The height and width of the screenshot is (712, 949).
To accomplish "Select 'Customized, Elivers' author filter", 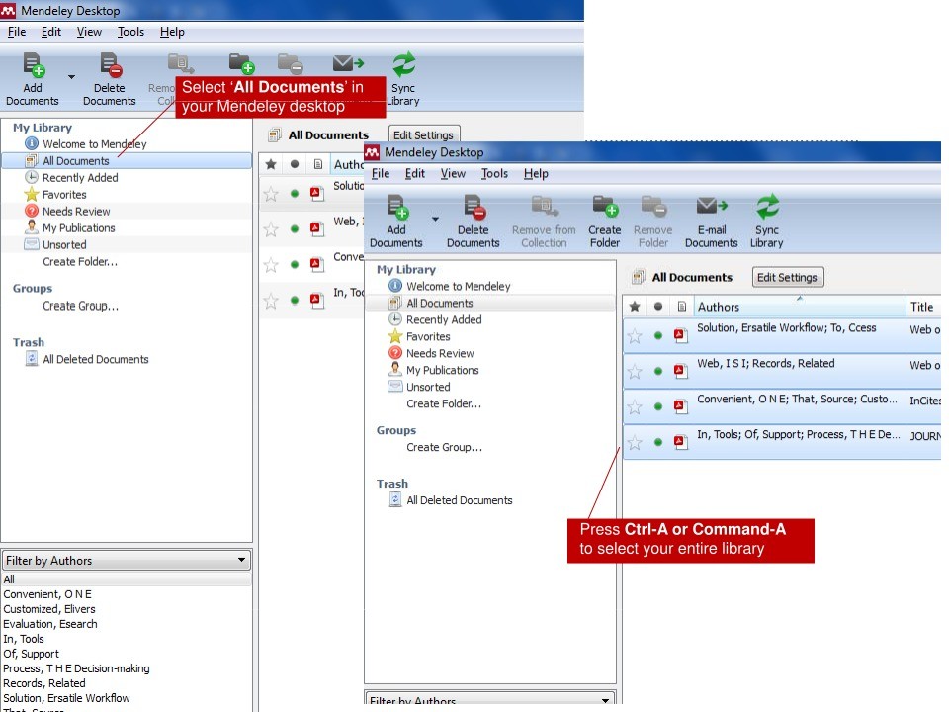I will (x=49, y=609).
